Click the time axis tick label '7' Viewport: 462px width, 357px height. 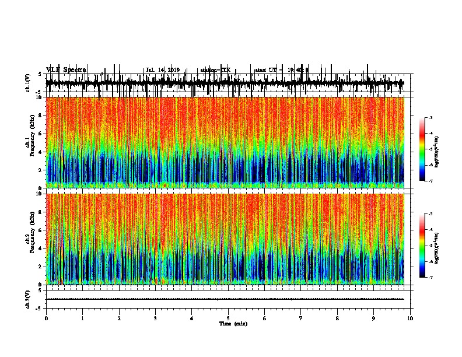click(301, 318)
